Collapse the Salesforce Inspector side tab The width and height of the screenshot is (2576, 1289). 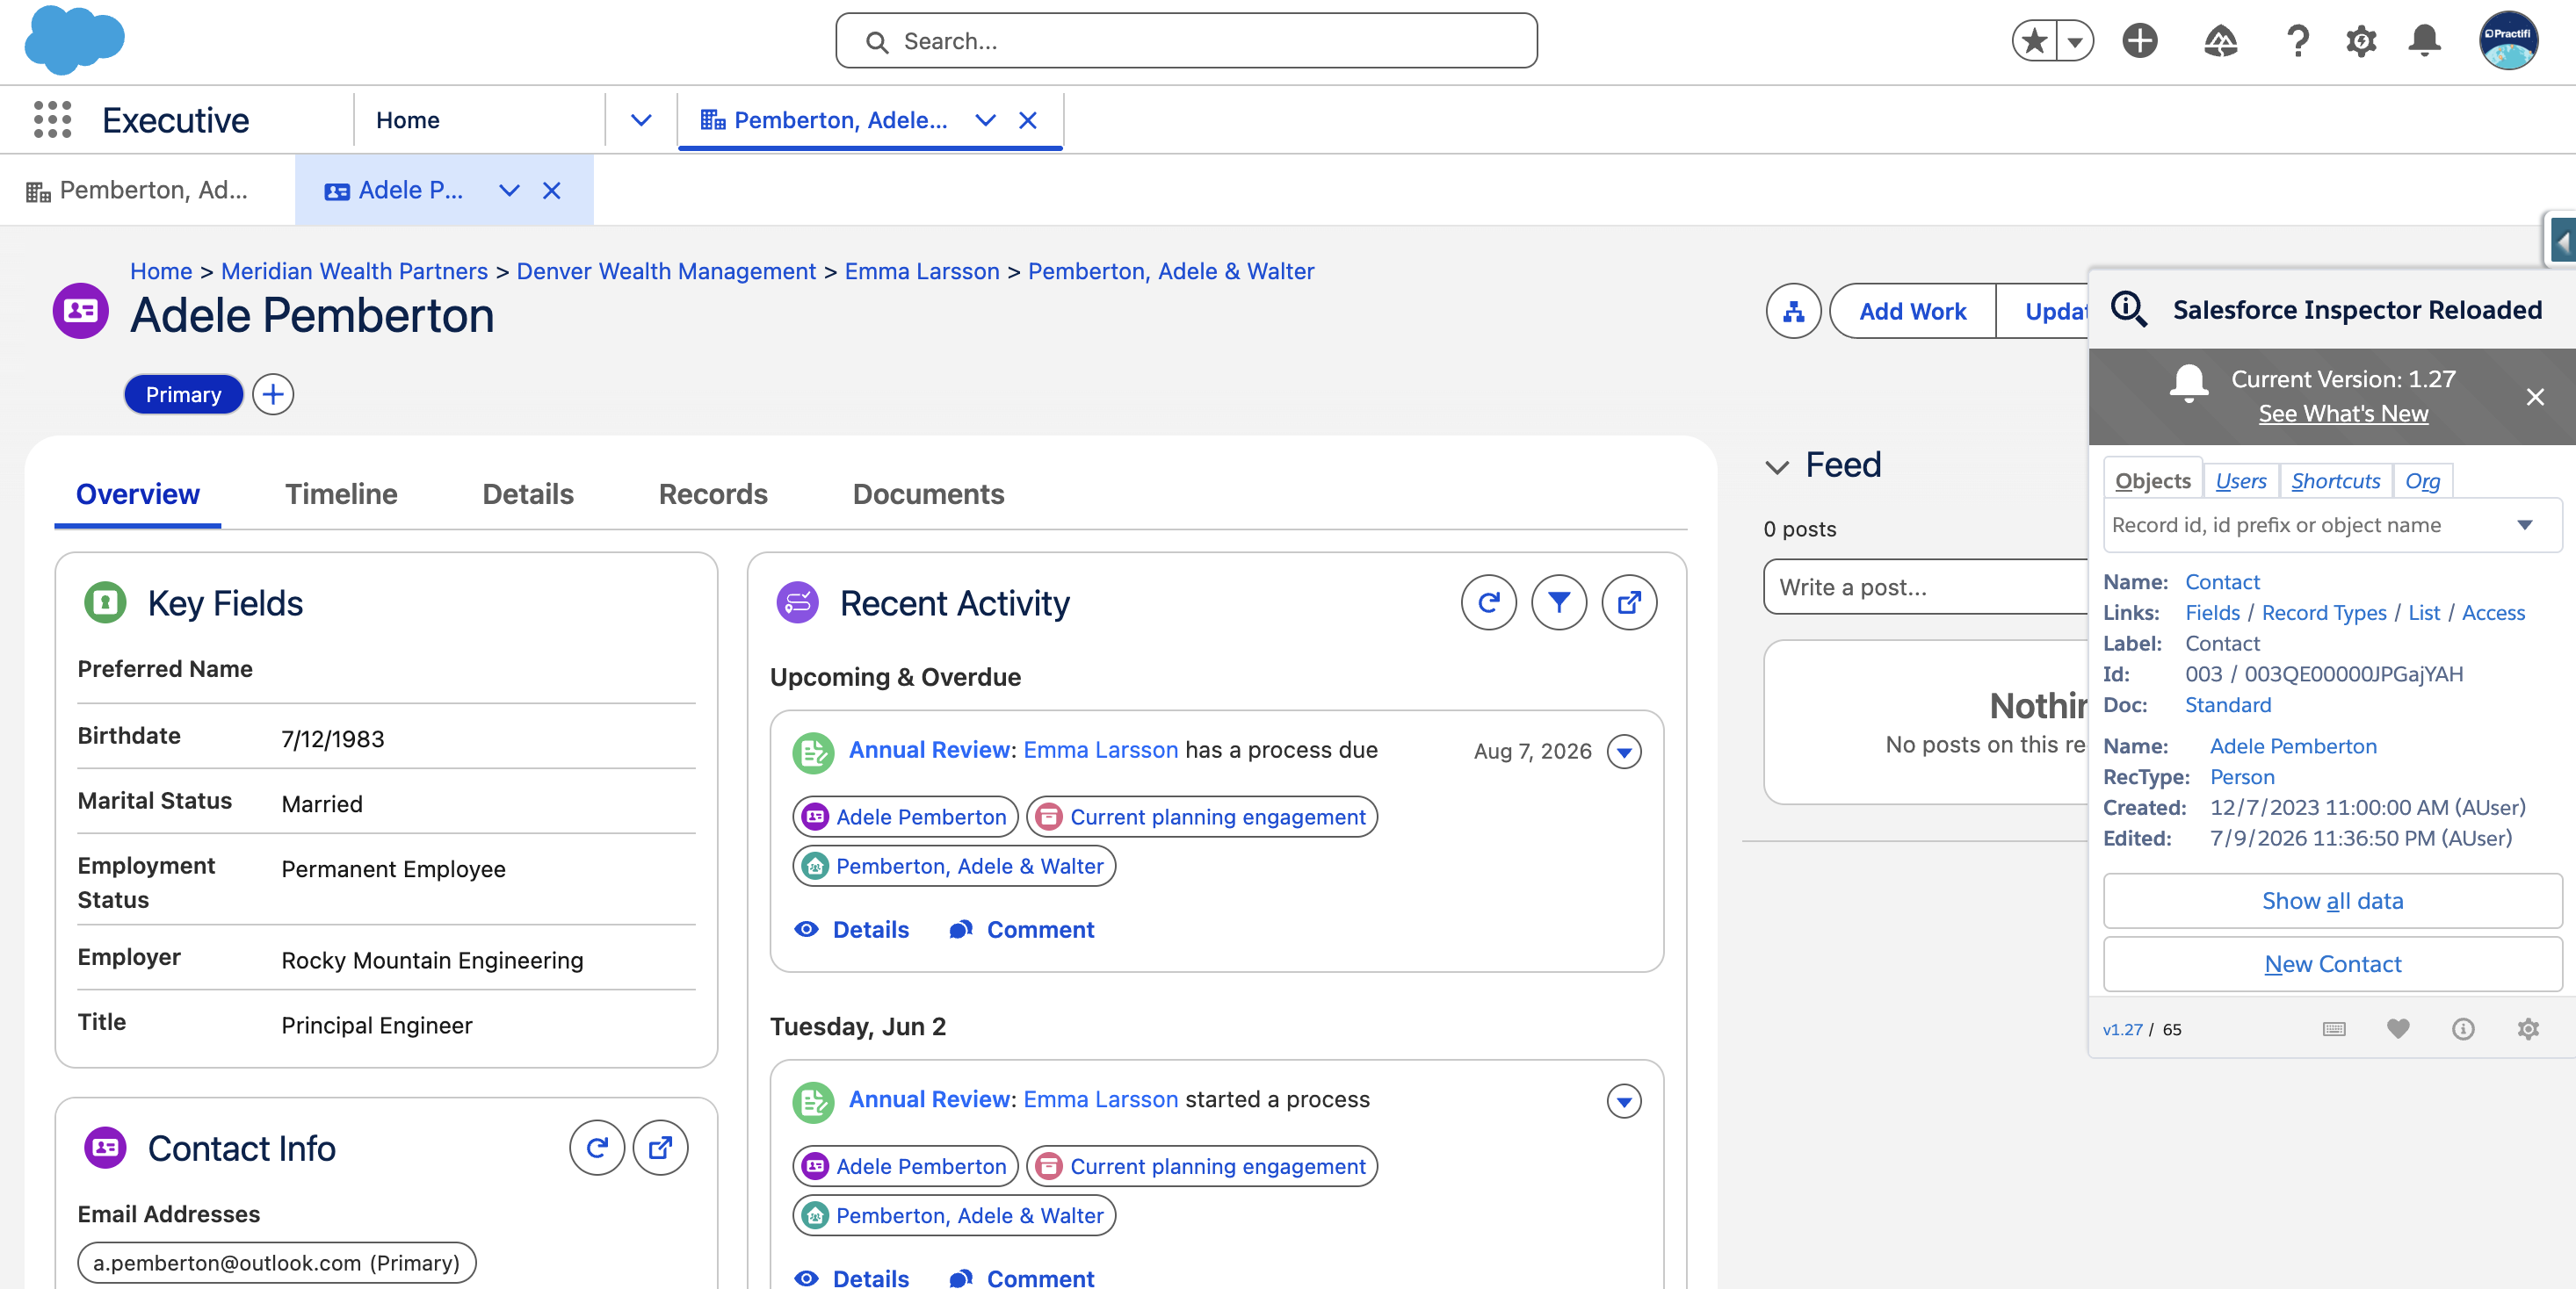[2560, 241]
